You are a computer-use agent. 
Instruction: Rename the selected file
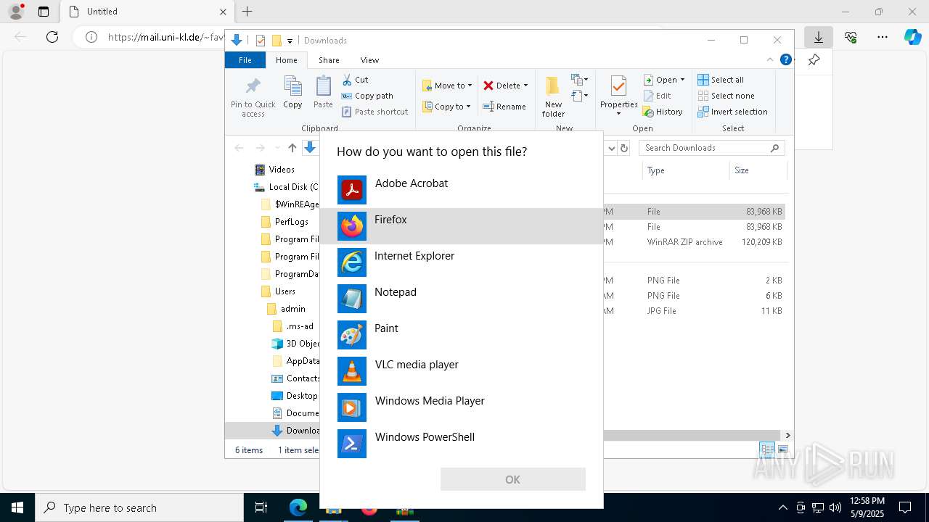click(x=504, y=107)
